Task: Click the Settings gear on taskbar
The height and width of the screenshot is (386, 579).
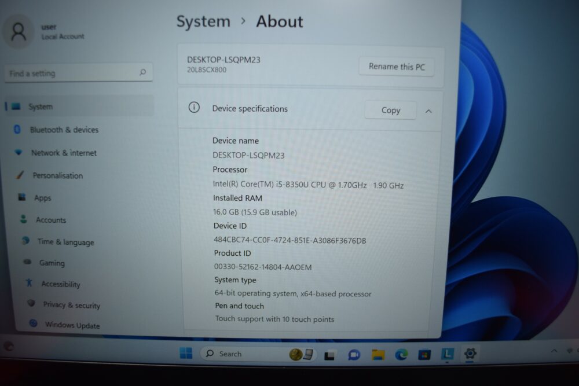Action: (470, 354)
